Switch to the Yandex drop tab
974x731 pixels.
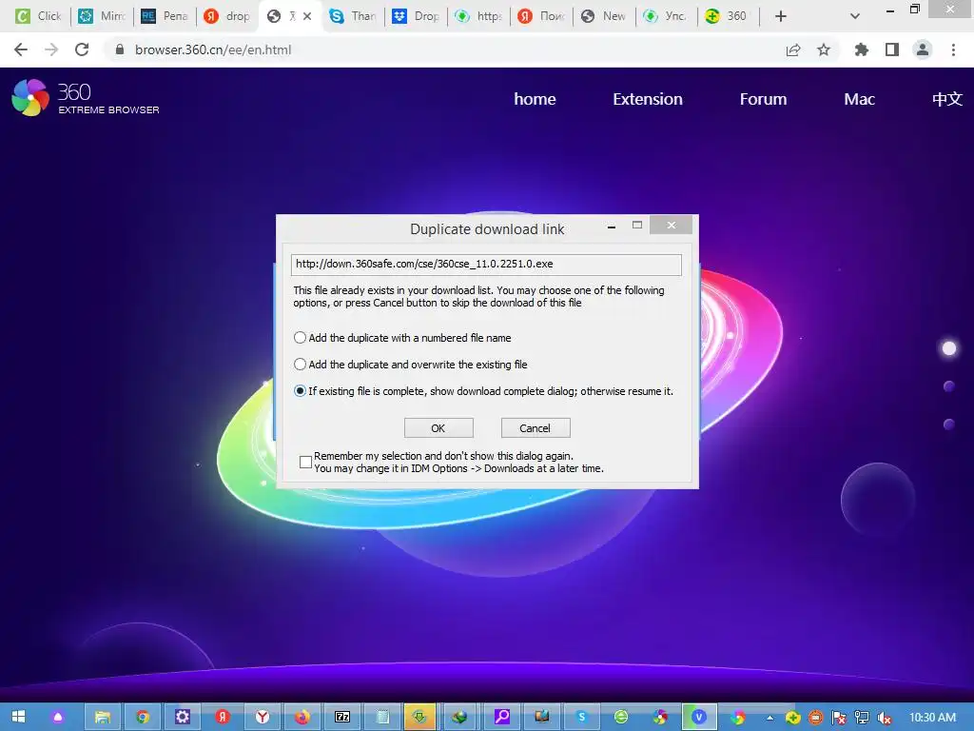(x=227, y=16)
